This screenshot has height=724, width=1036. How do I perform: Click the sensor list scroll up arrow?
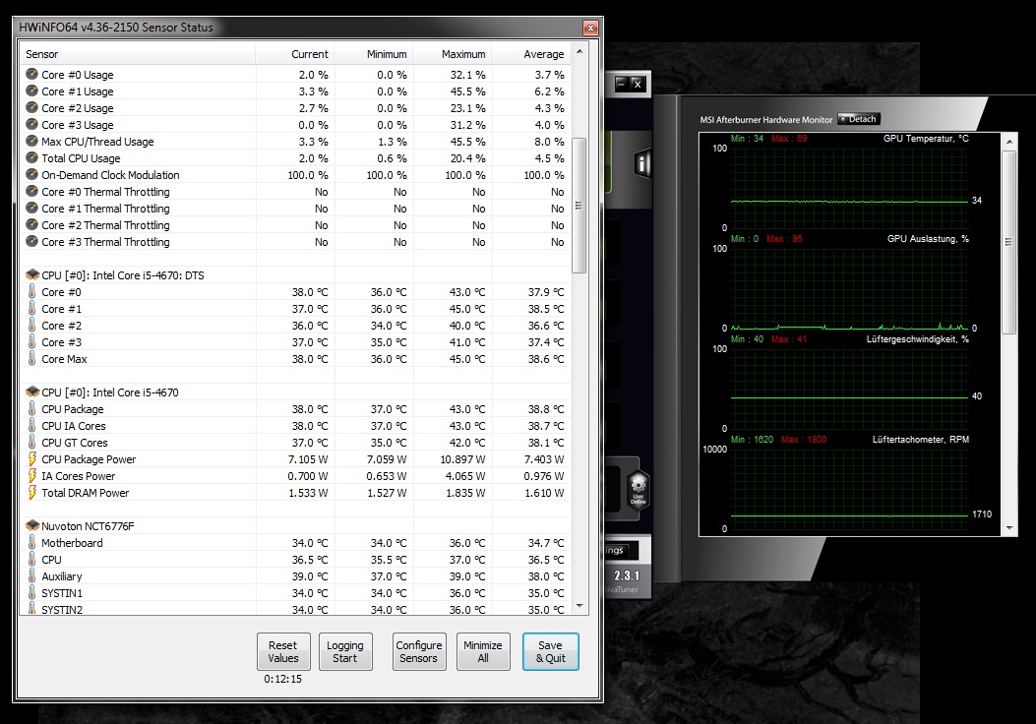pos(579,51)
